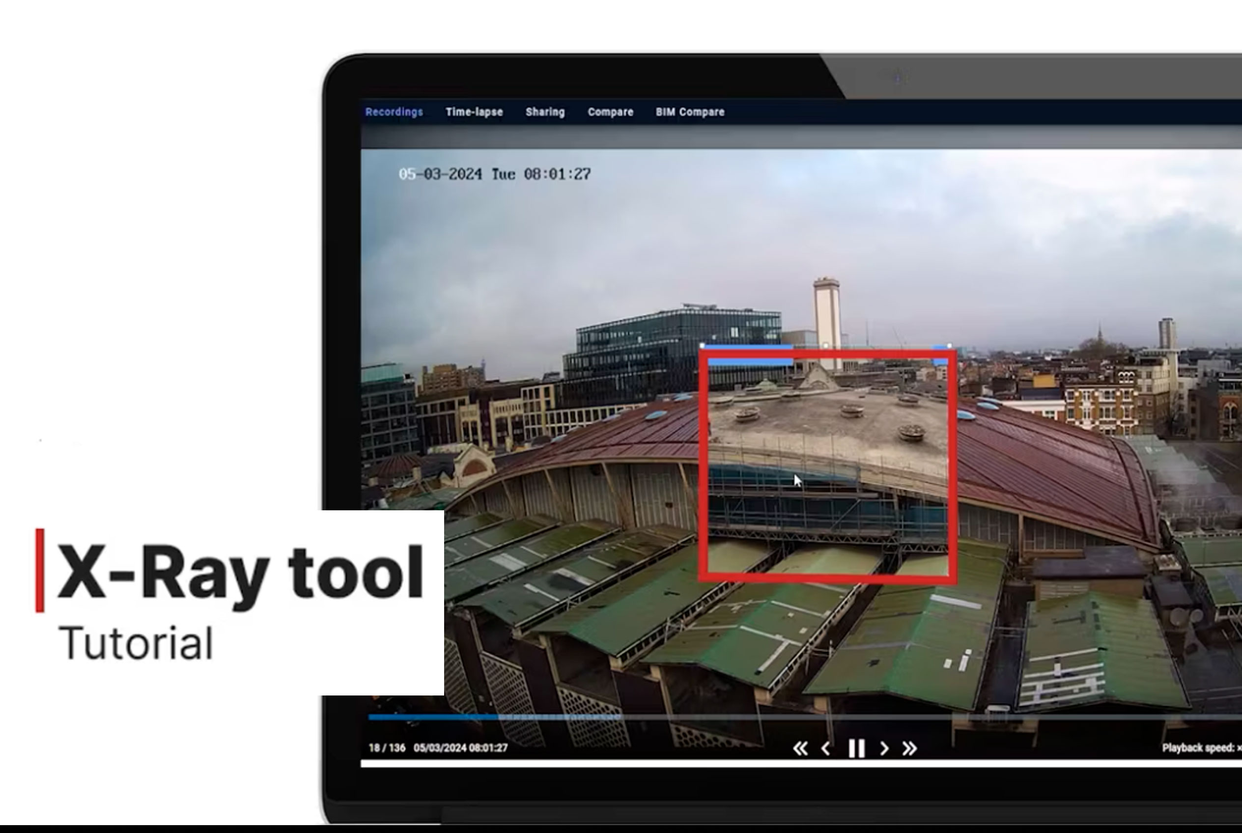Open the Sharing tab
1242x833 pixels.
tap(545, 112)
